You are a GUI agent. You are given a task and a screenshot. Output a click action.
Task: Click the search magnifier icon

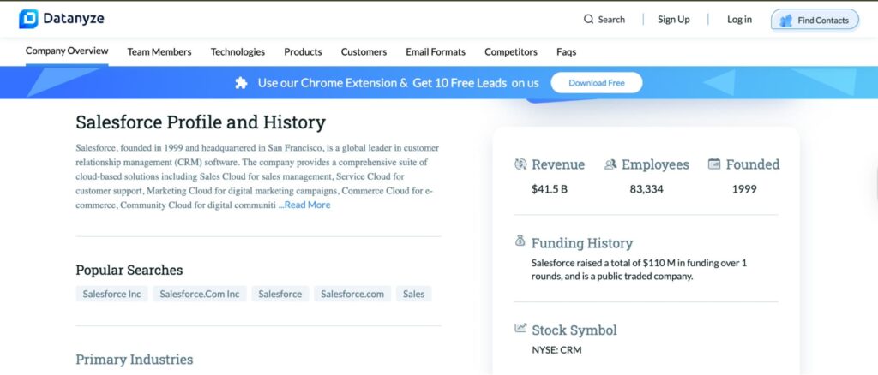(588, 20)
